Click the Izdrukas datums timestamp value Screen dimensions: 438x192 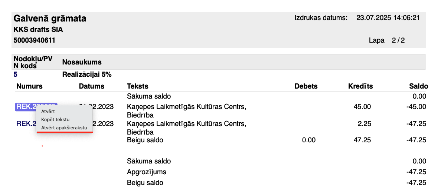[388, 17]
